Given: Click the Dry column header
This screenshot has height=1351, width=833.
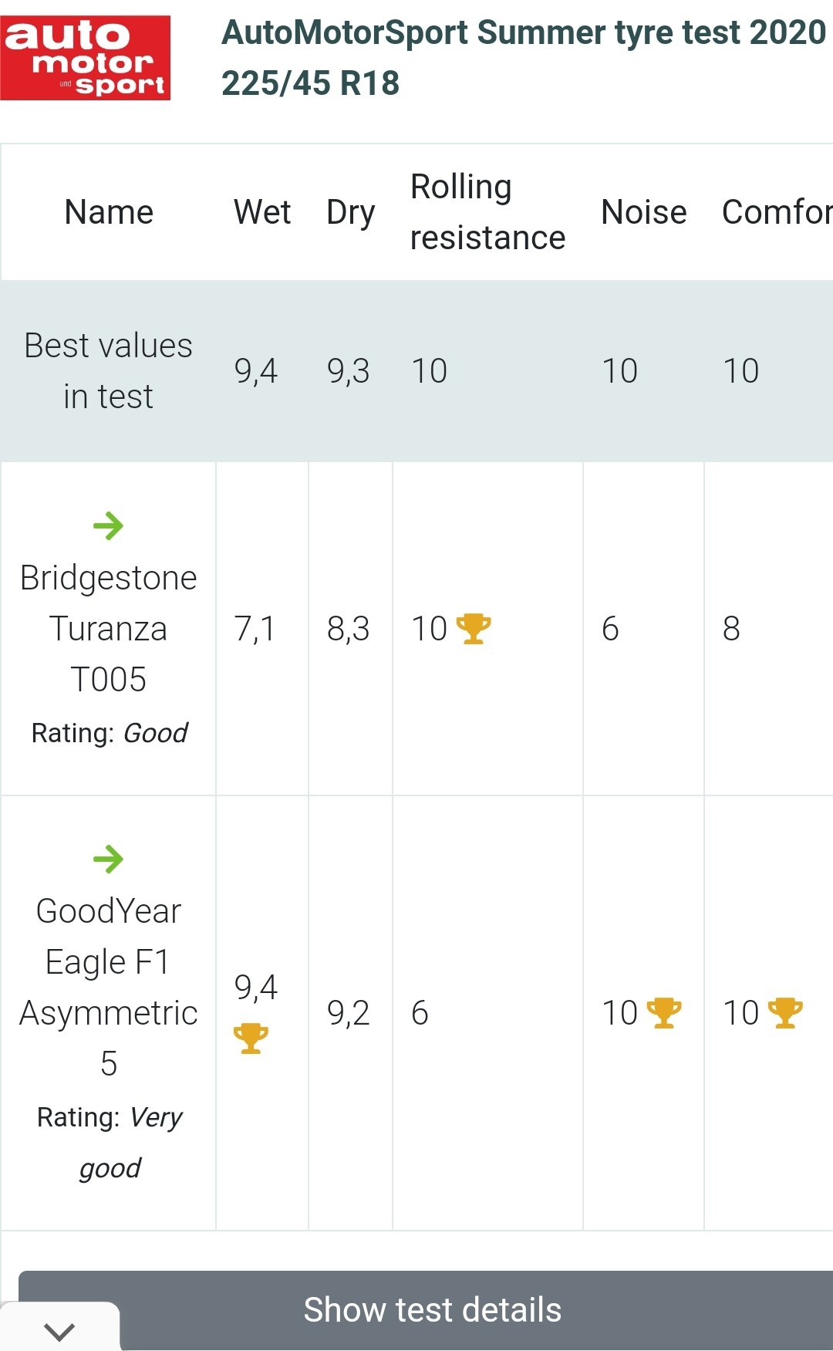Looking at the screenshot, I should coord(351,212).
